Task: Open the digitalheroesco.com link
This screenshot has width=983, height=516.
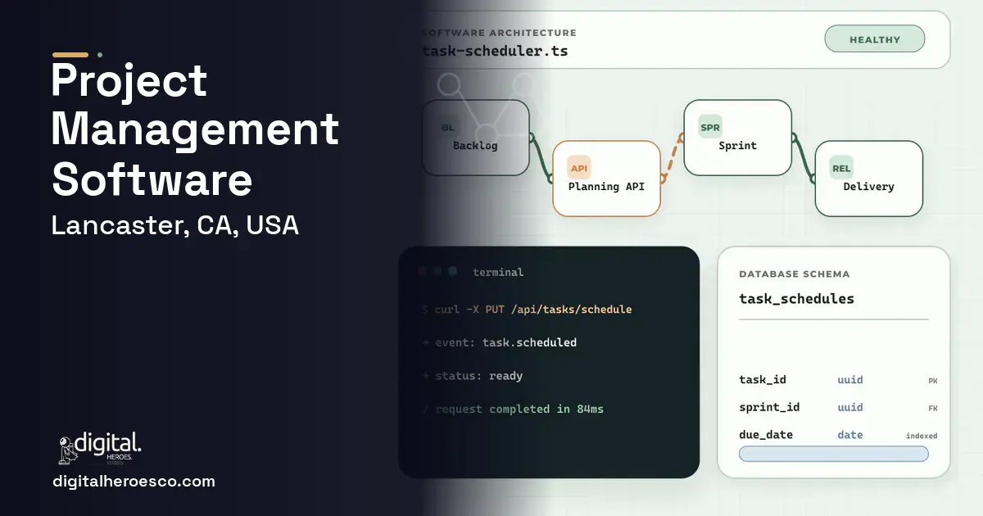Action: click(x=134, y=482)
